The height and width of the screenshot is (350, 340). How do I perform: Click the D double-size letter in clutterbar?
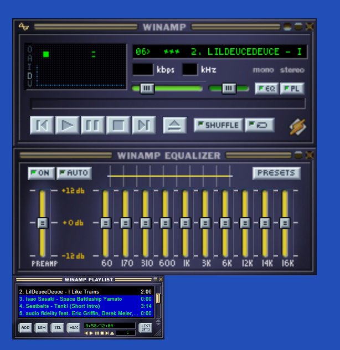pyautogui.click(x=30, y=76)
